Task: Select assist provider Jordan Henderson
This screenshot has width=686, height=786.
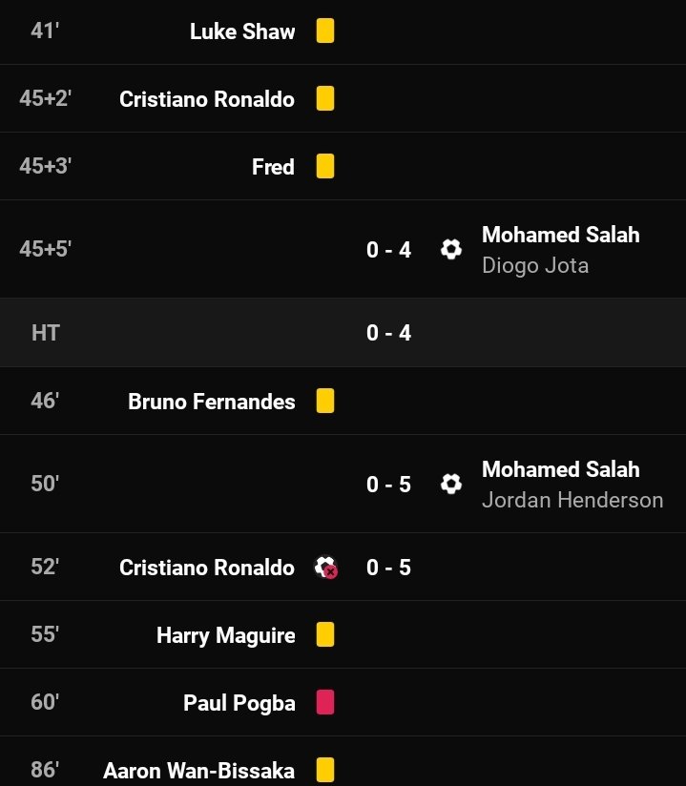Action: click(x=572, y=500)
